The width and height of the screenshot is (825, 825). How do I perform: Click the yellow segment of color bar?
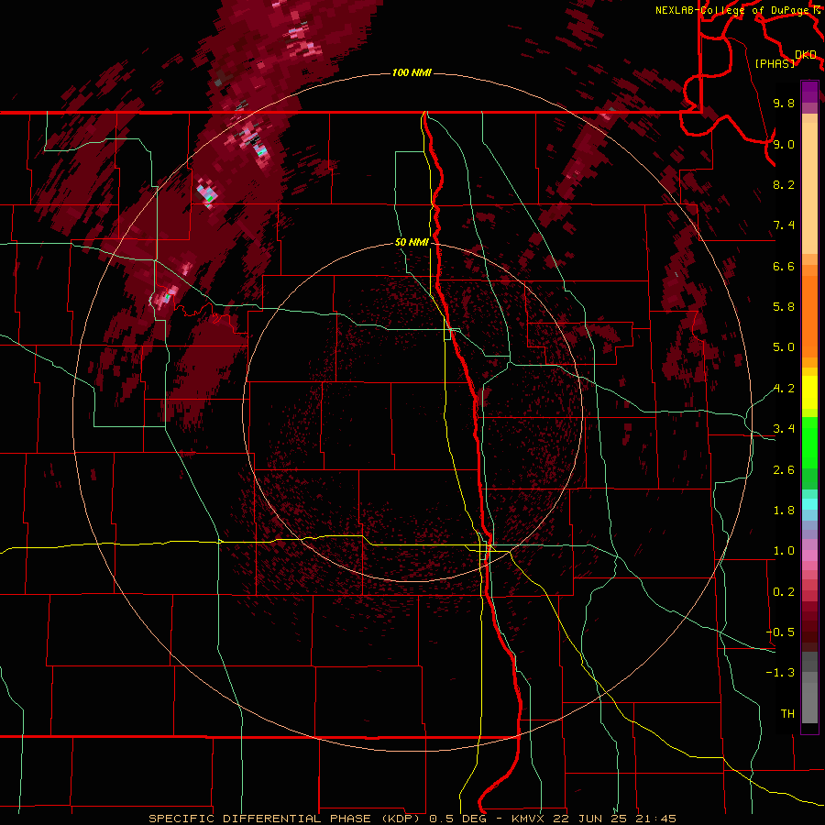click(x=809, y=392)
